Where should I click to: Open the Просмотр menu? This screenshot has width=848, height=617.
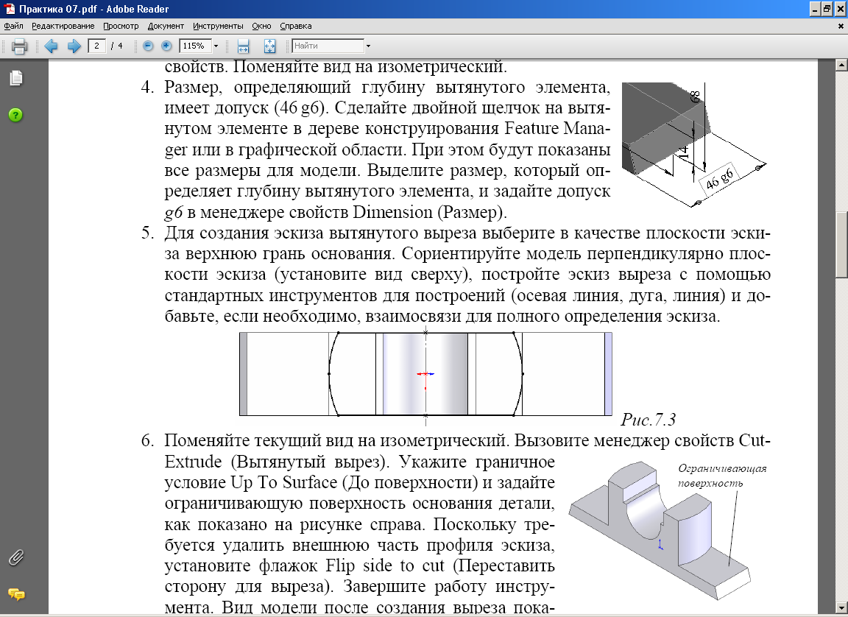coord(121,26)
